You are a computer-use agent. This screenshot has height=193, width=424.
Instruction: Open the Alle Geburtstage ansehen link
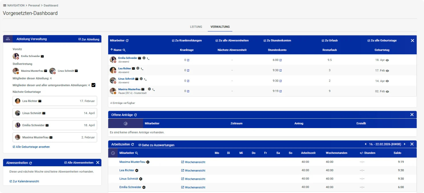coord(31,147)
